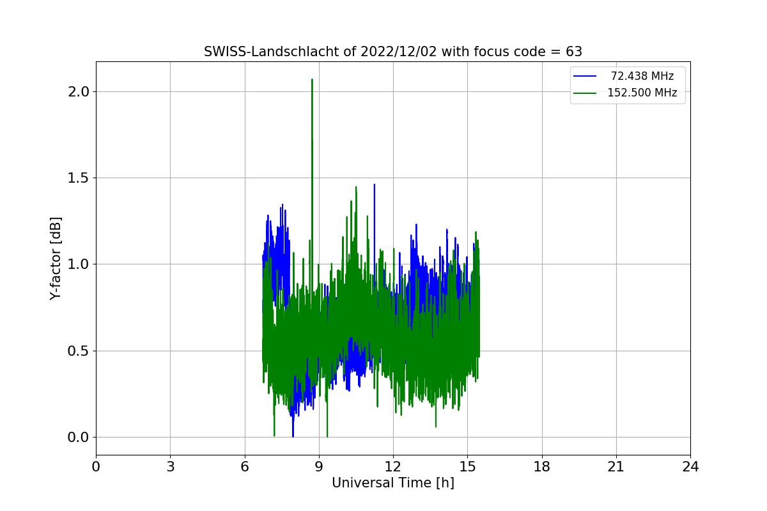Click the y-axis tick label 2.0
The image size is (767, 511).
pos(78,91)
